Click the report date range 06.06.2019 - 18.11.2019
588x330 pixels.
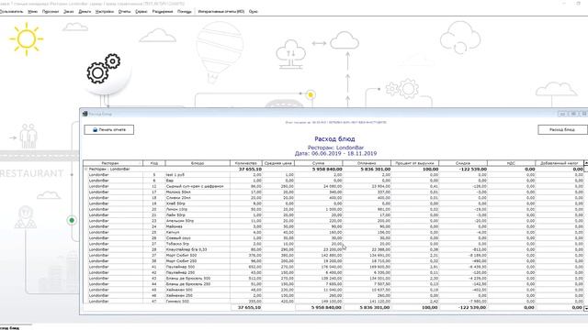[335, 153]
